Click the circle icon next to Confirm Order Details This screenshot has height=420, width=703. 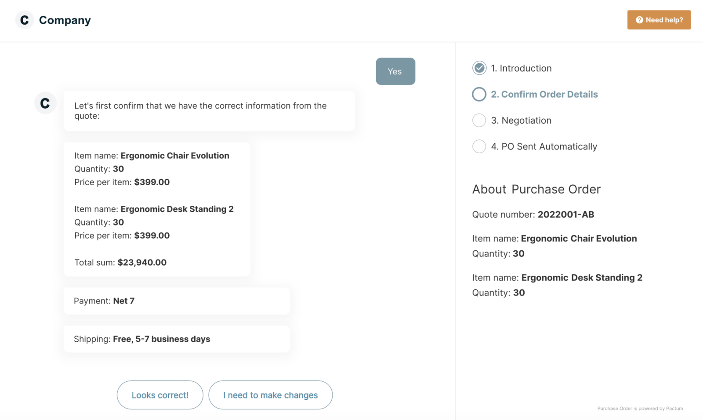pyautogui.click(x=479, y=94)
